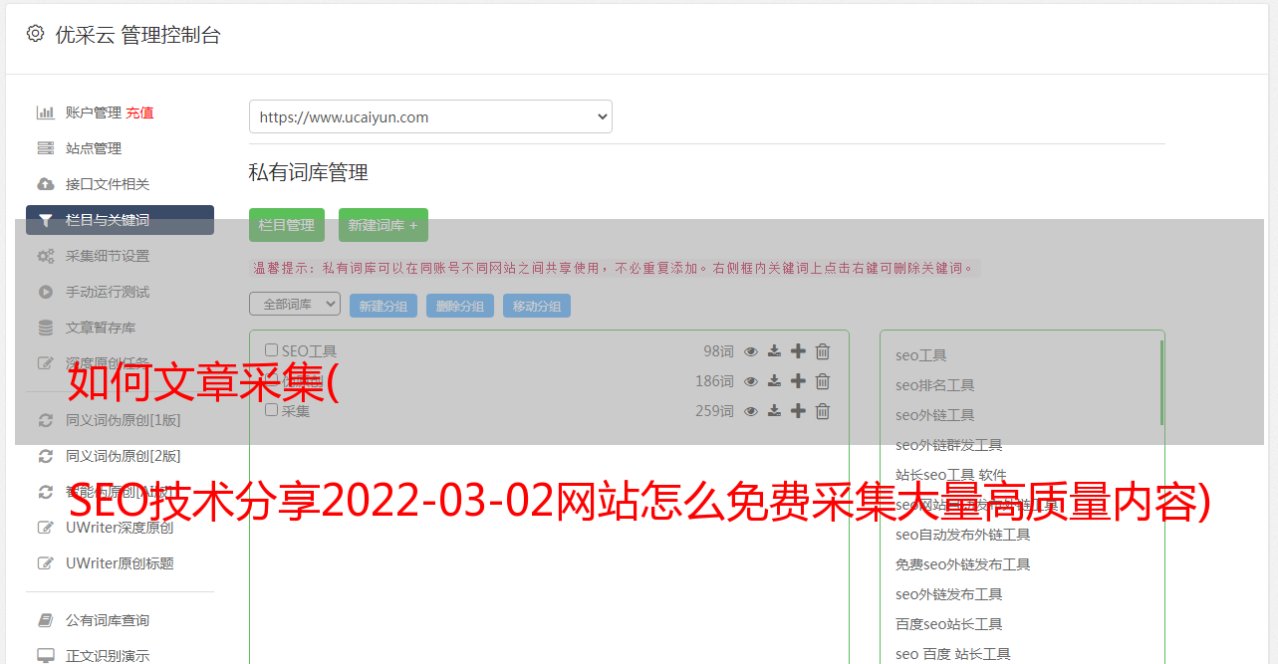Click the plus icon in the 186词 row
The width and height of the screenshot is (1278, 664).
pos(798,381)
